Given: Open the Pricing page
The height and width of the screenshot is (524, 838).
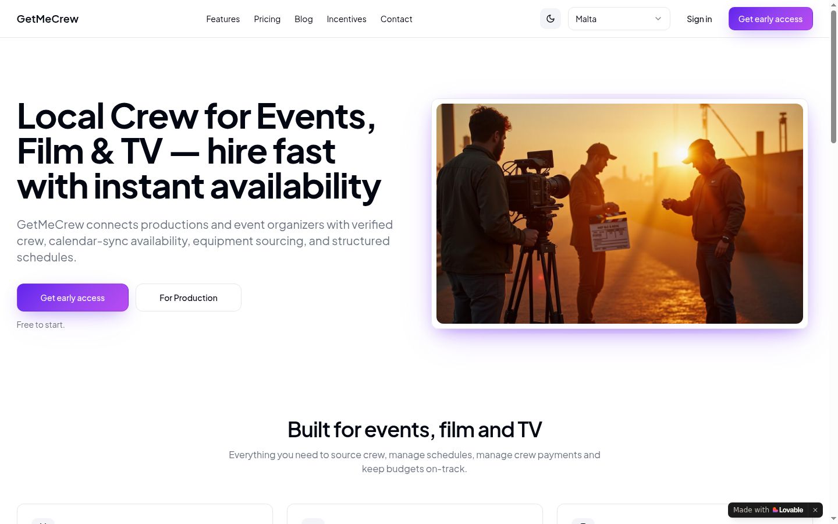Looking at the screenshot, I should tap(267, 19).
